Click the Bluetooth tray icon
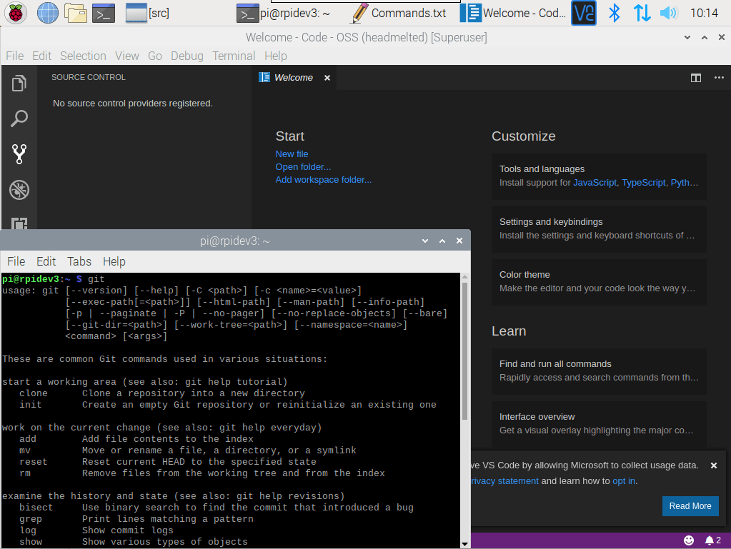The width and height of the screenshot is (731, 549). click(x=615, y=13)
